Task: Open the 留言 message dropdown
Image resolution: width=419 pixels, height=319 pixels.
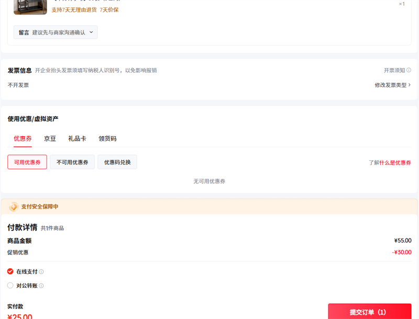Action: click(x=56, y=32)
